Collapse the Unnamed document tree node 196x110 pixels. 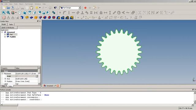[2, 32]
